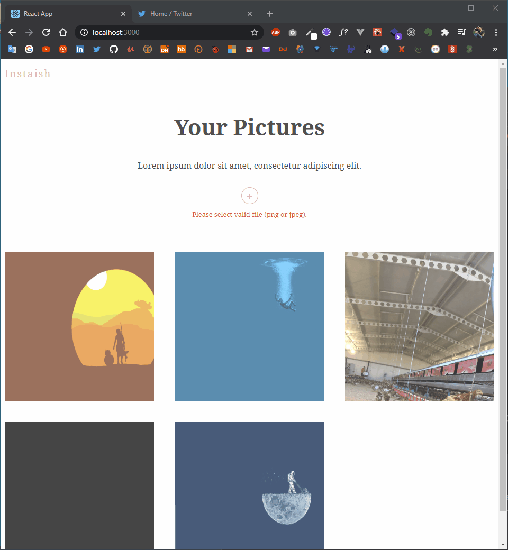Switch to the React App tab
Viewport: 508px width, 550px height.
click(x=68, y=14)
